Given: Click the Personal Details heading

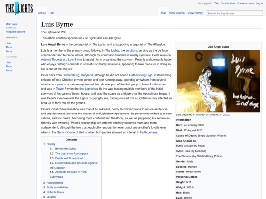Looking at the screenshot, I should (186, 177).
